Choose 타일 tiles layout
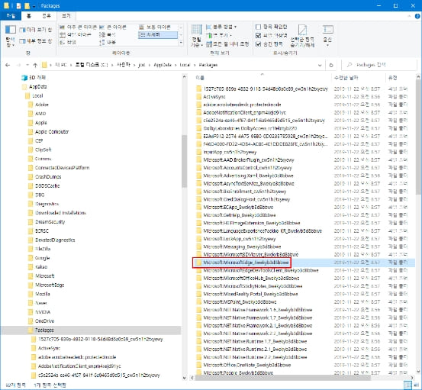Image resolution: width=422 pixels, height=390 pixels. point(68,42)
